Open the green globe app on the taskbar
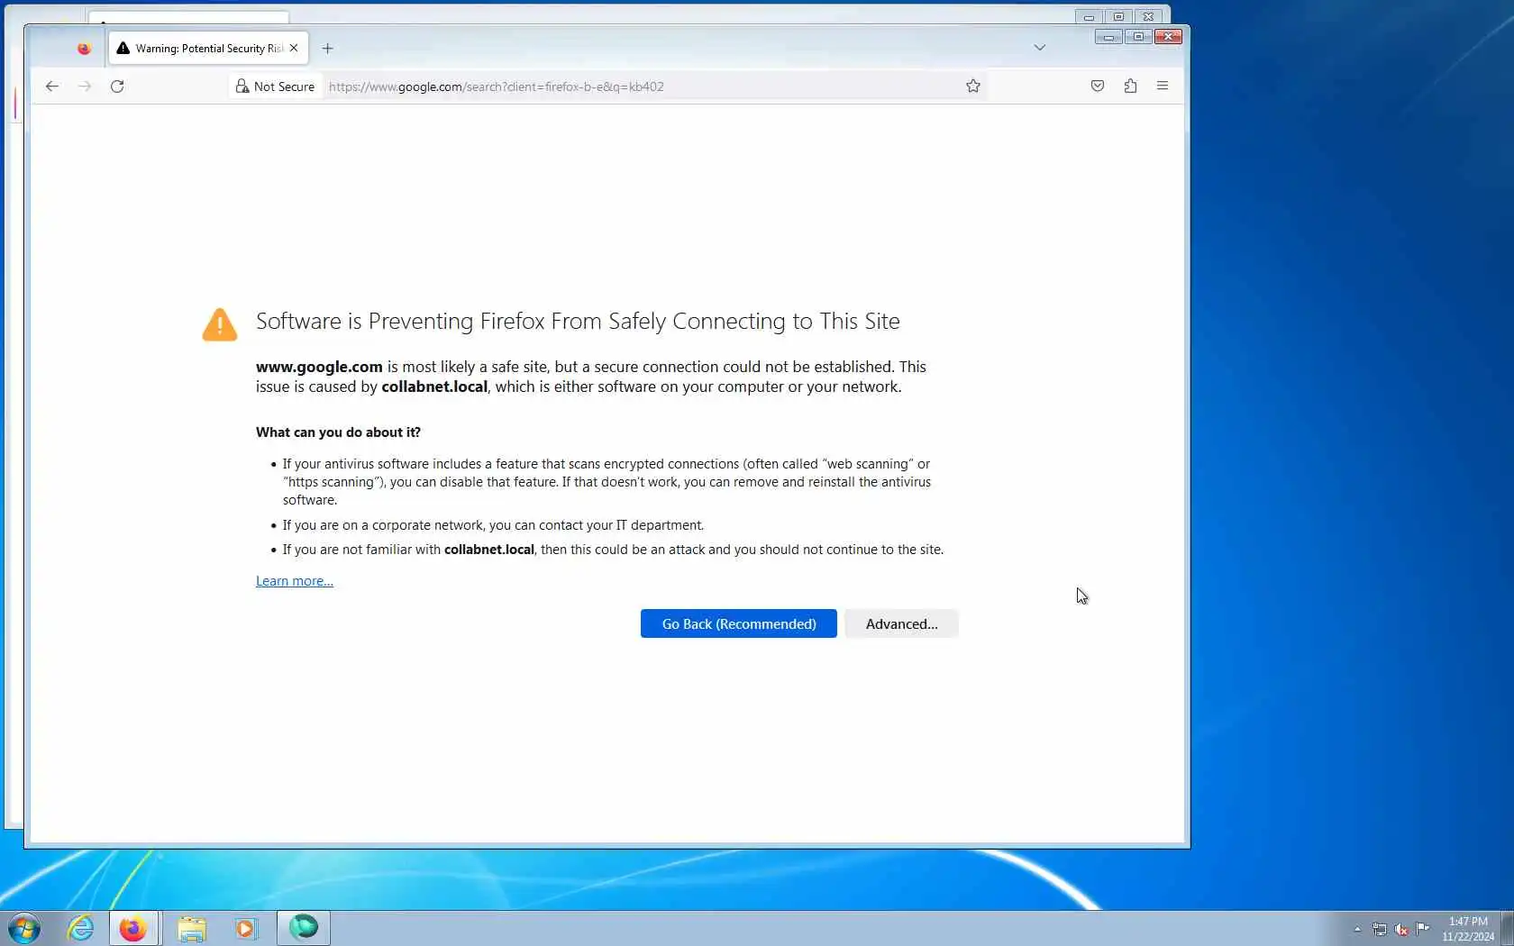 [304, 928]
